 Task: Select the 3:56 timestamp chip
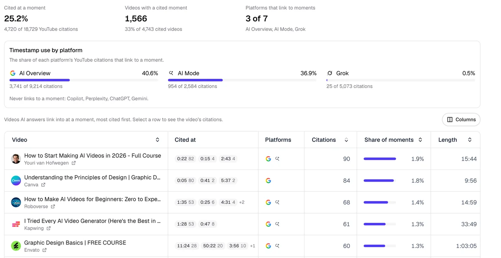pyautogui.click(x=238, y=246)
